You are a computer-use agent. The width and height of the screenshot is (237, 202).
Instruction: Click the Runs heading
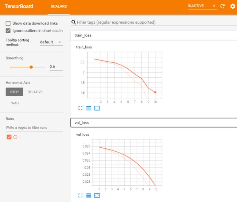[10, 119]
